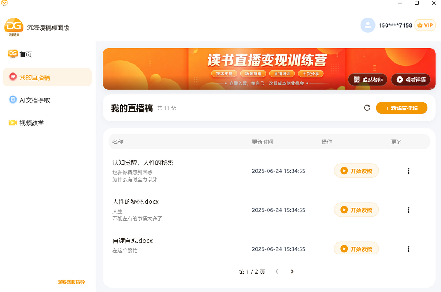This screenshot has height=292, width=441.
Task: Click the 联系客服指导 link
Action: pyautogui.click(x=71, y=282)
